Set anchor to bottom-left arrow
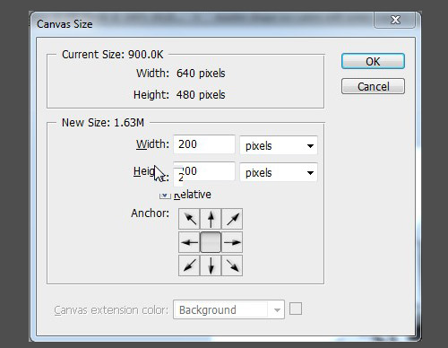Image resolution: width=448 pixels, height=348 pixels. click(x=189, y=265)
